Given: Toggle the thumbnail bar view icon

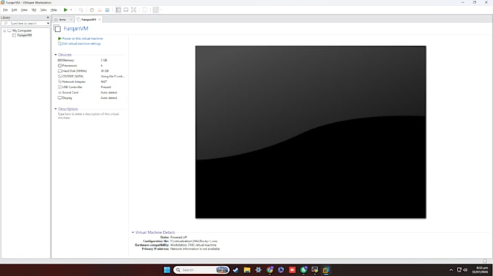Looking at the screenshot, I should pos(125,10).
